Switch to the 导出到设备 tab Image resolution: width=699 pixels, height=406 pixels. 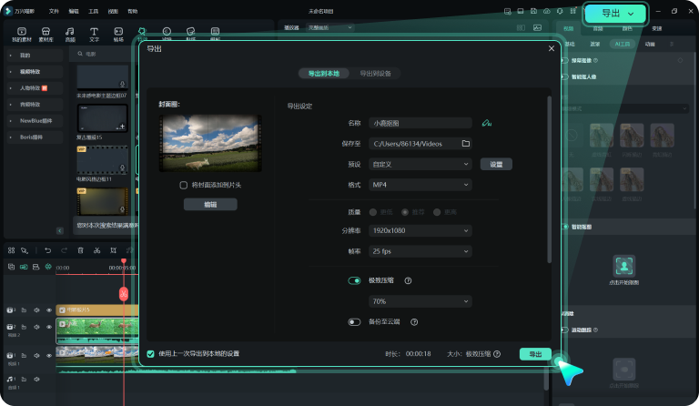coord(375,73)
